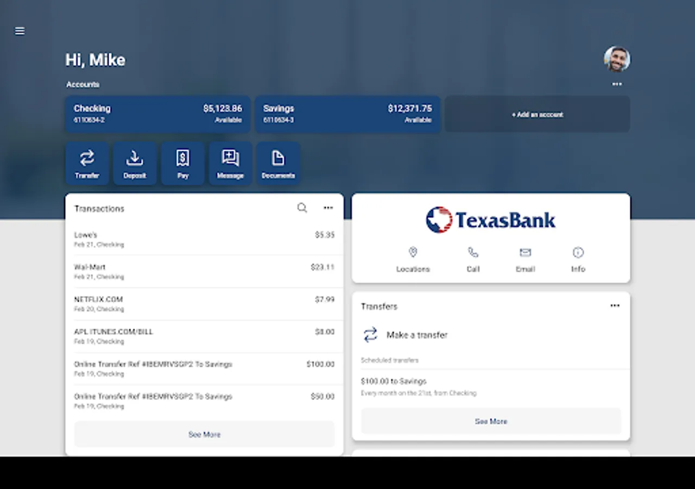695x489 pixels.
Task: Open Mike's profile avatar
Action: coord(617,59)
